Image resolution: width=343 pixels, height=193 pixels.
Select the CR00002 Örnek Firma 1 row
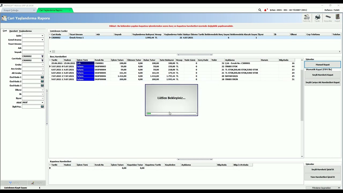[x=195, y=38]
